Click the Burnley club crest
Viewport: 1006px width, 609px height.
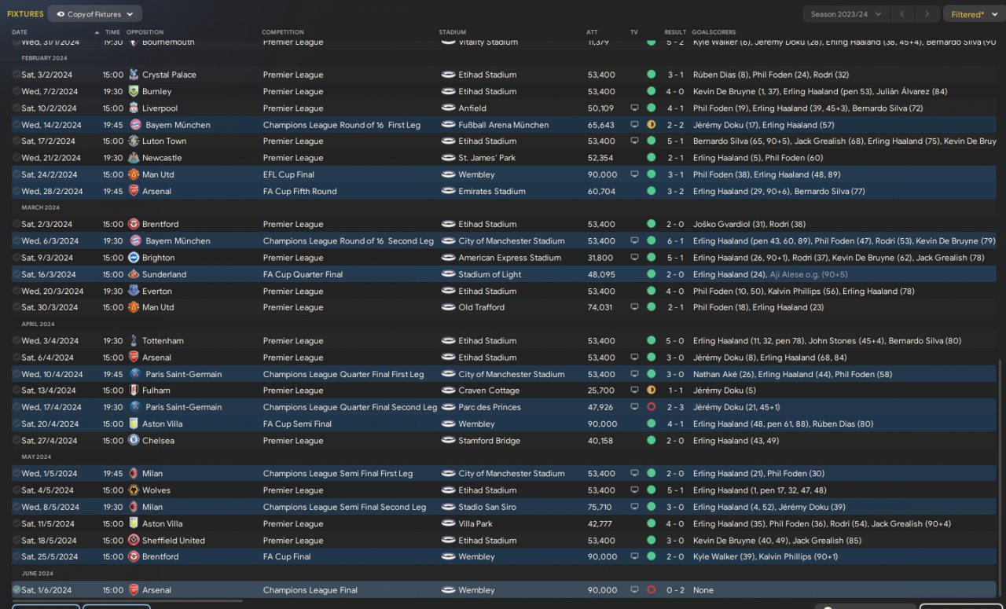pos(134,91)
